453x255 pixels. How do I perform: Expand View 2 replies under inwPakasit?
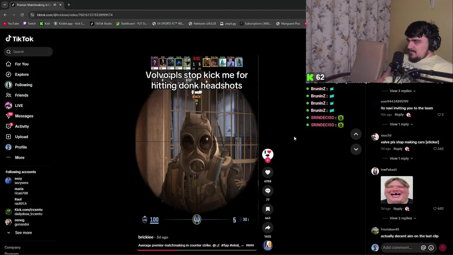pos(403,218)
